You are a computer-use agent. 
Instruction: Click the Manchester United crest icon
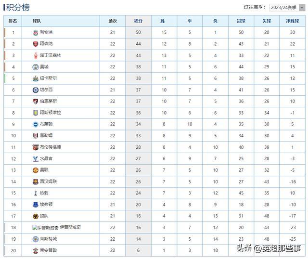tap(35, 170)
